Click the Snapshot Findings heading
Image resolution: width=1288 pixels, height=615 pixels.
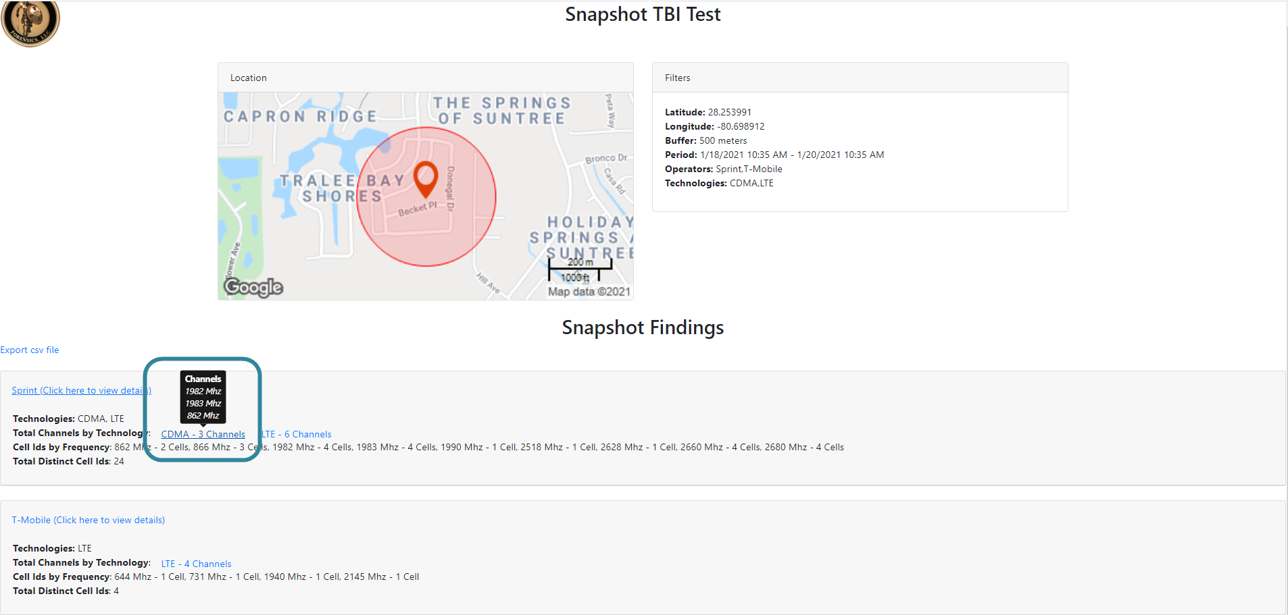pyautogui.click(x=643, y=327)
